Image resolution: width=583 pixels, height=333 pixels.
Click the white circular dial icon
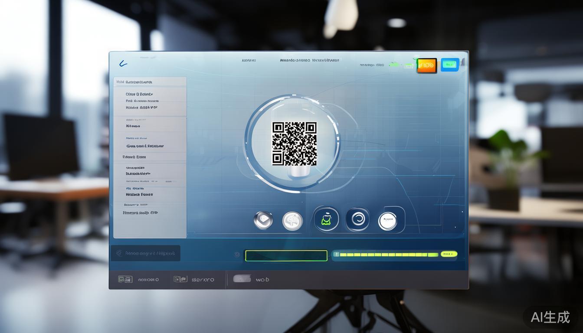[x=387, y=221]
